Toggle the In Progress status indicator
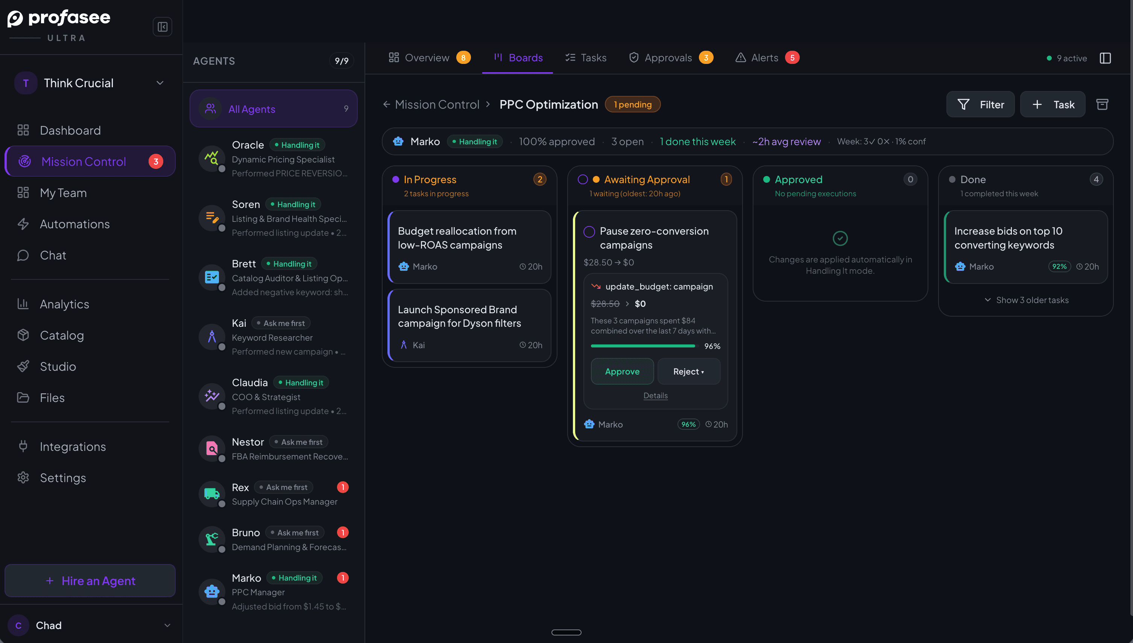The width and height of the screenshot is (1133, 643). tap(396, 179)
